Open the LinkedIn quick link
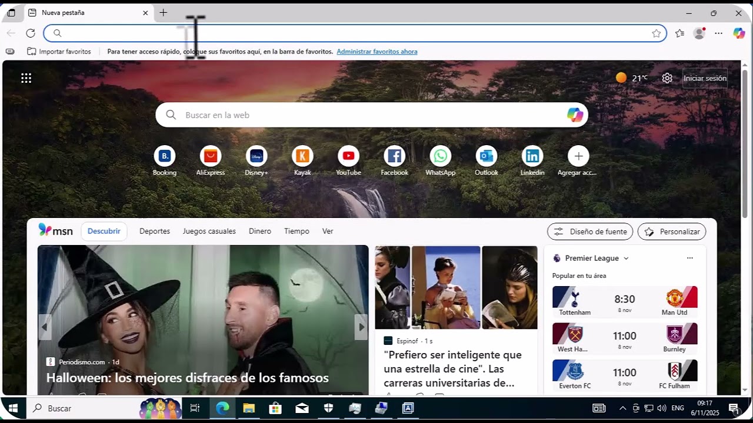 pos(532,156)
